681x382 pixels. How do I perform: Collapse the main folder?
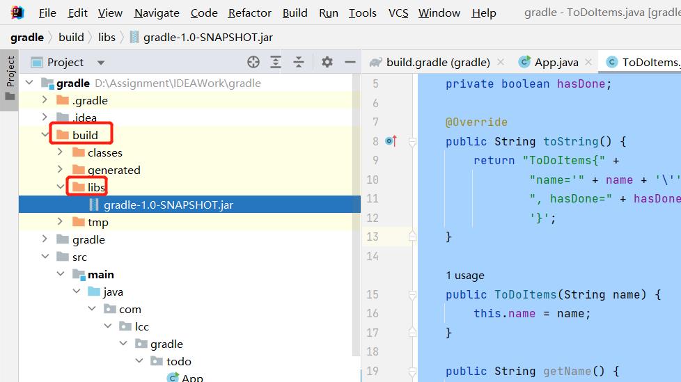click(x=61, y=274)
